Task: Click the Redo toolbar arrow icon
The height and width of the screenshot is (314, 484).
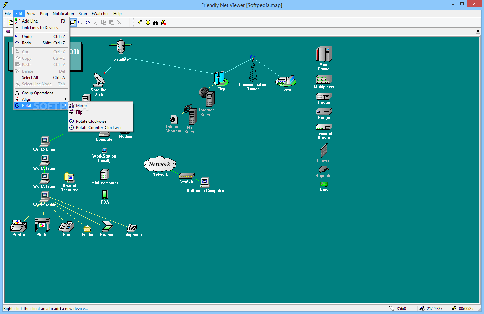Action: (88, 23)
